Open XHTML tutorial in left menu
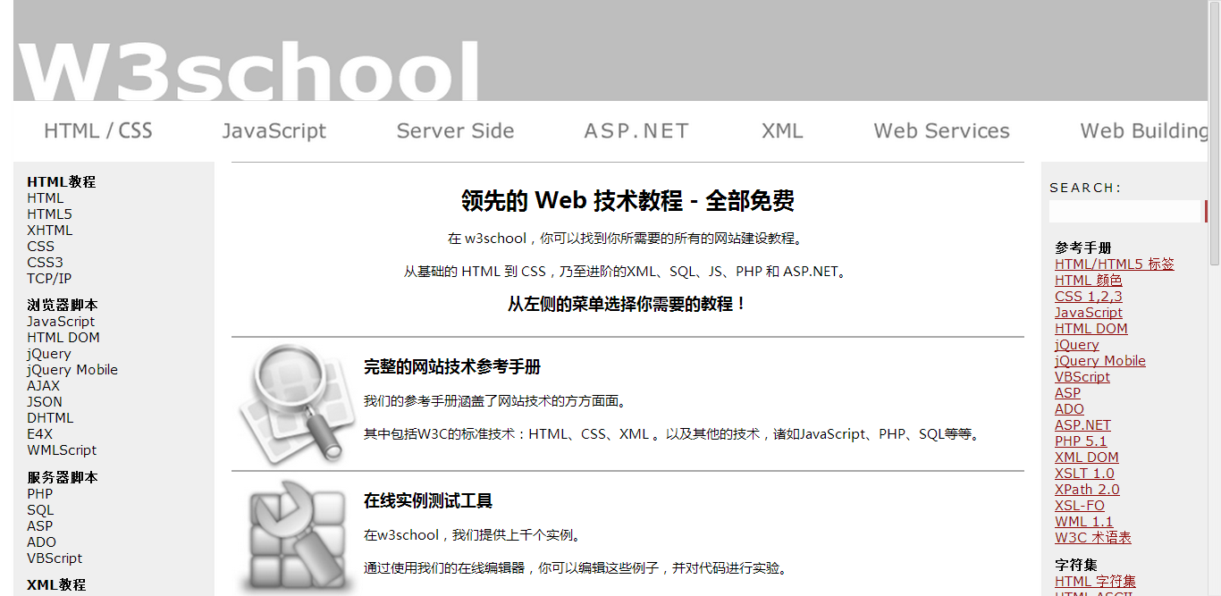This screenshot has height=596, width=1221. (50, 231)
